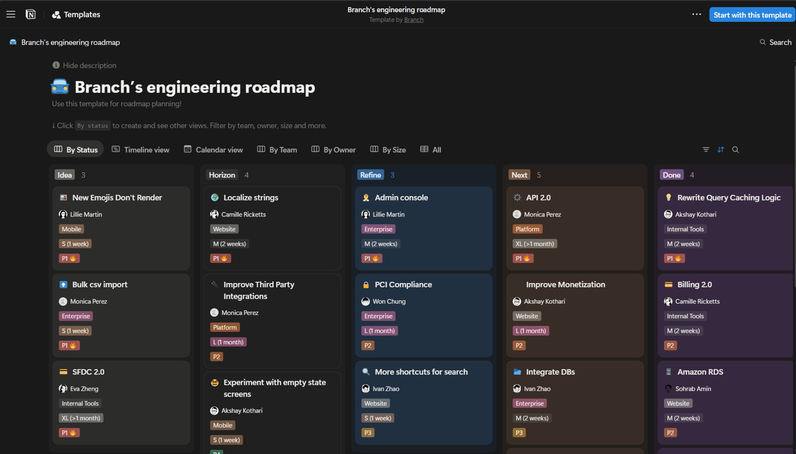This screenshot has height=454, width=796.
Task: Open the database sort icon
Action: [x=721, y=150]
